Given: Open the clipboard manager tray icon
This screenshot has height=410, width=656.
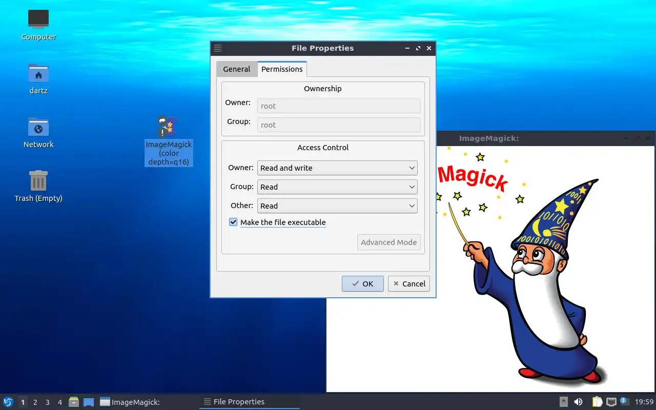Looking at the screenshot, I should coord(598,402).
